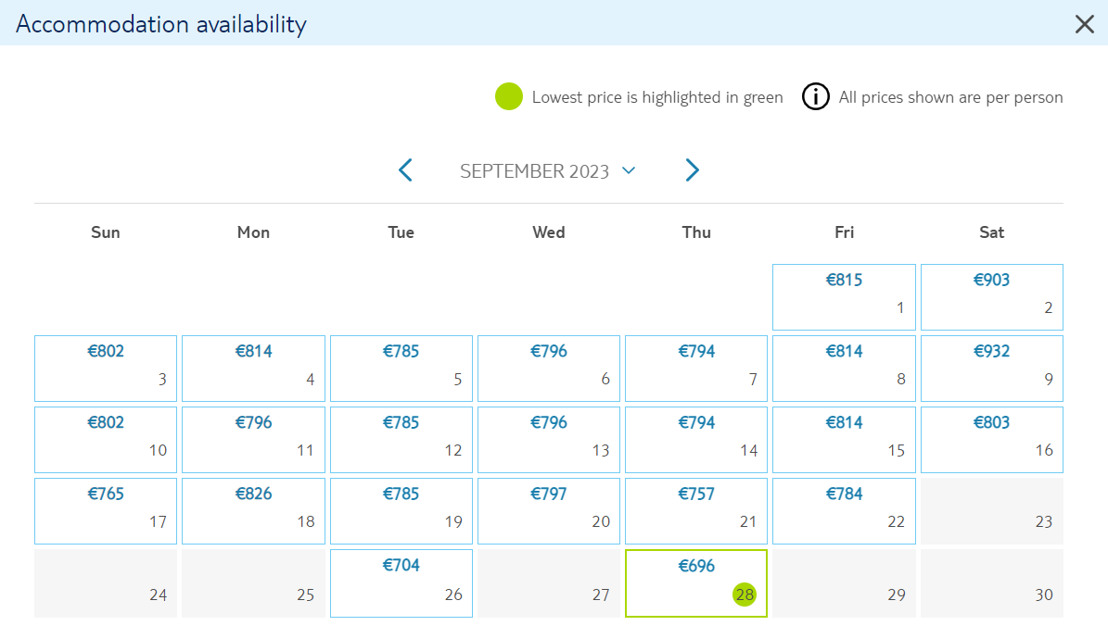
Task: Close the Accommodation availability dialog
Action: click(1084, 24)
